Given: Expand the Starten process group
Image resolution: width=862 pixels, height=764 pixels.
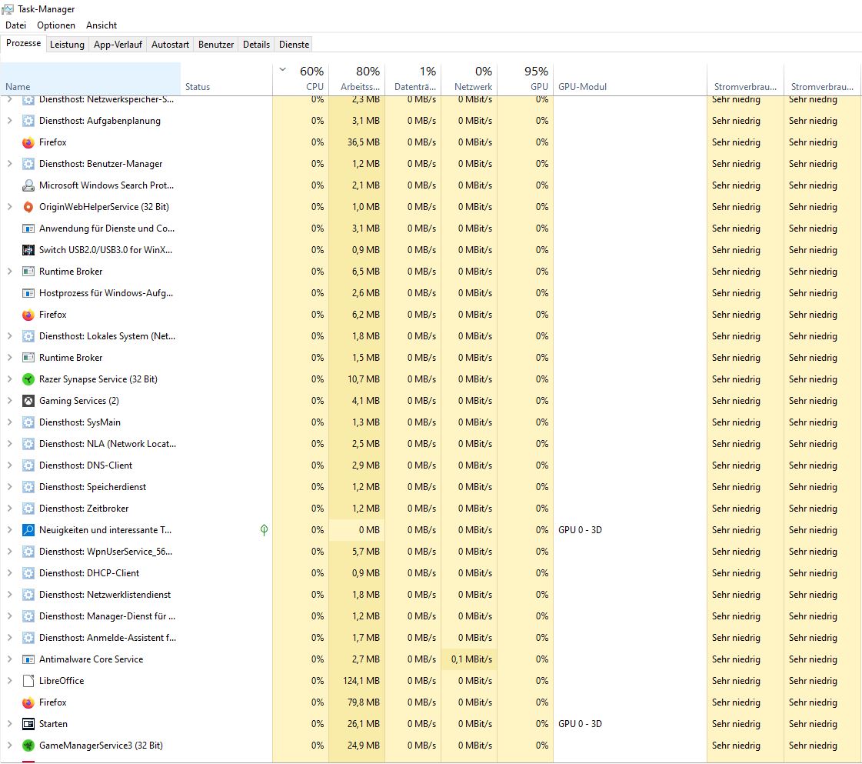Looking at the screenshot, I should [x=9, y=724].
